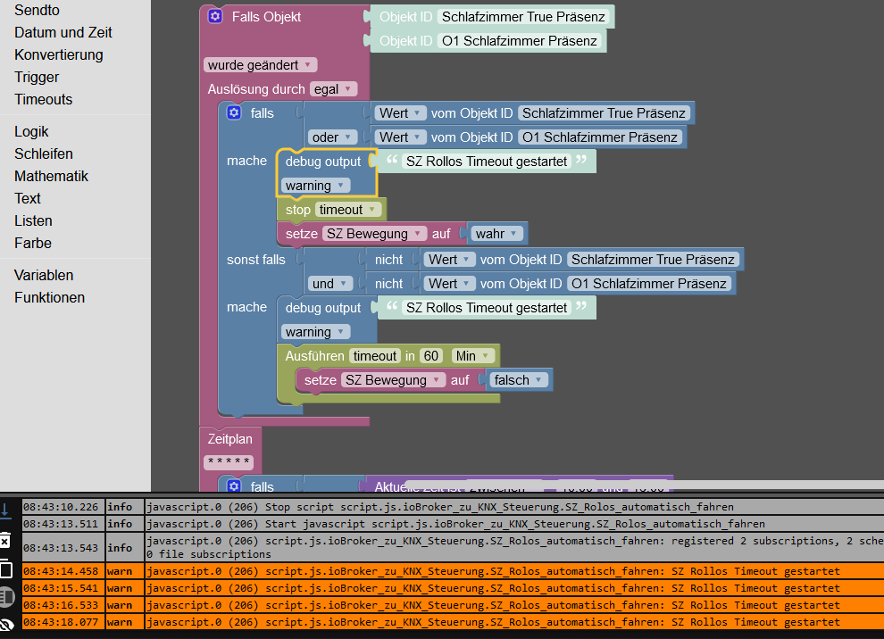Click log entry 08:43:13.543 registered subscriptions
The width and height of the screenshot is (884, 639).
tap(454, 548)
